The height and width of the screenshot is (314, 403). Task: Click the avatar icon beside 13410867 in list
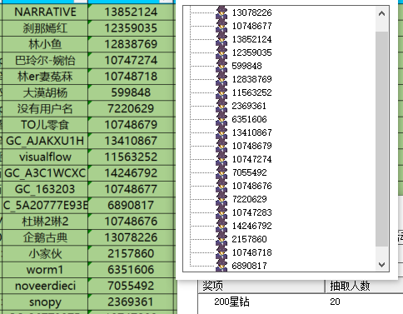221,132
